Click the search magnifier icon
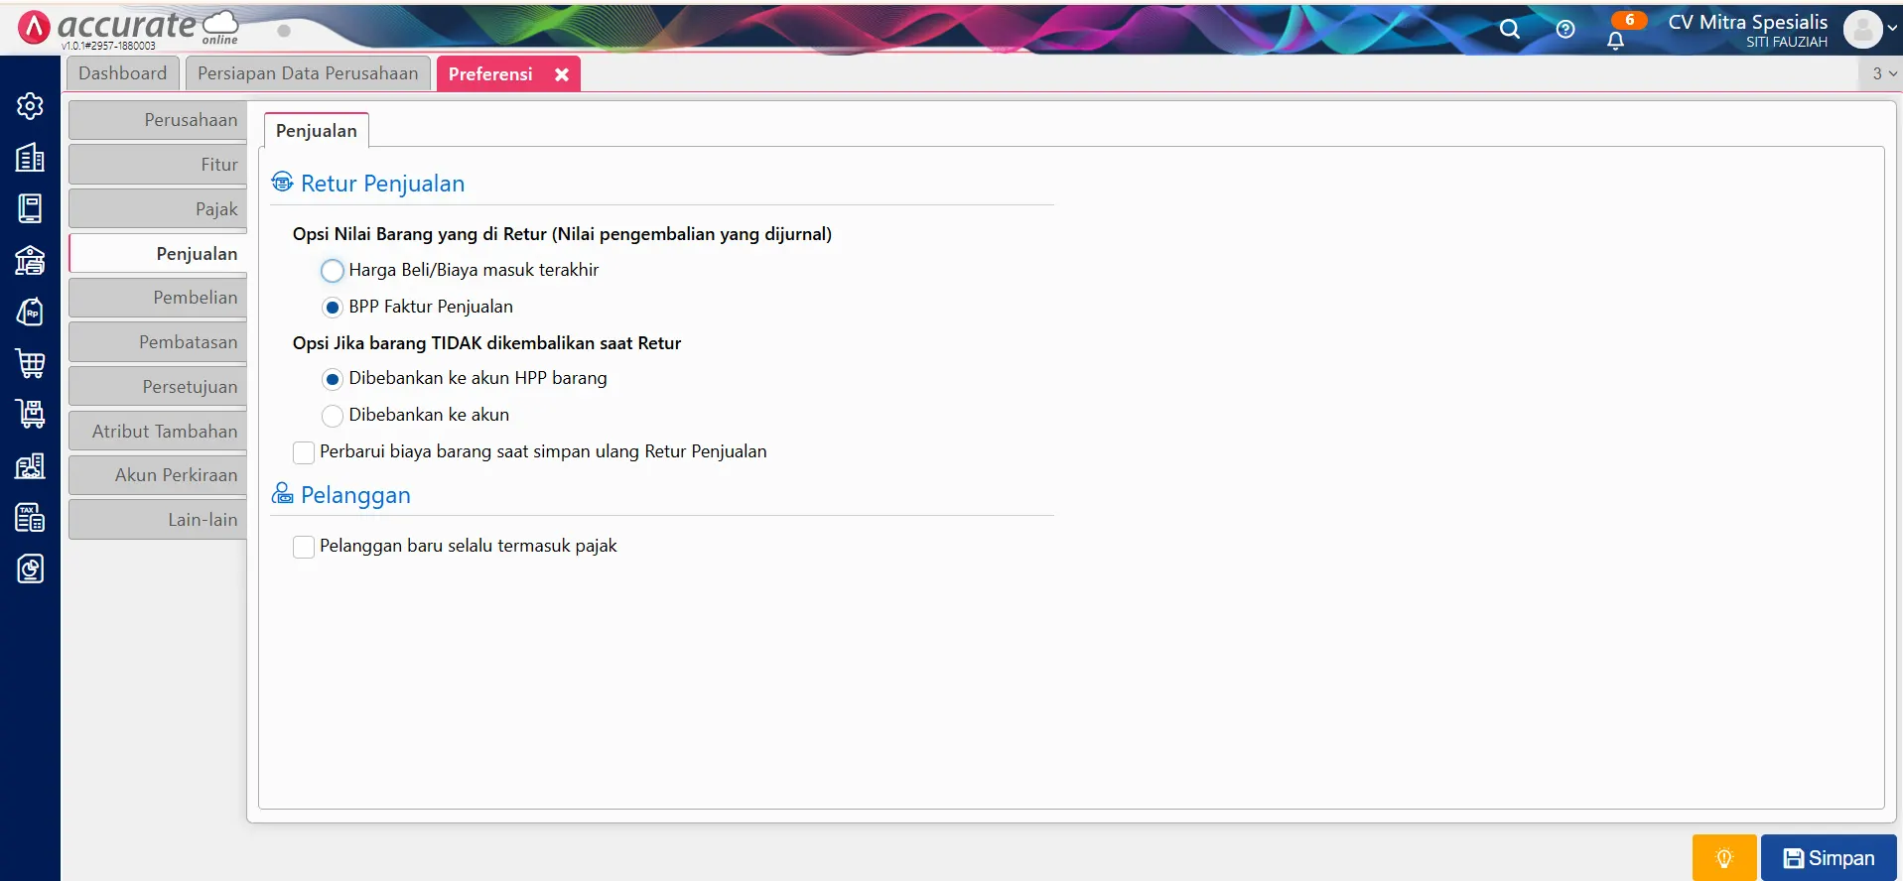The width and height of the screenshot is (1903, 881). point(1509,30)
